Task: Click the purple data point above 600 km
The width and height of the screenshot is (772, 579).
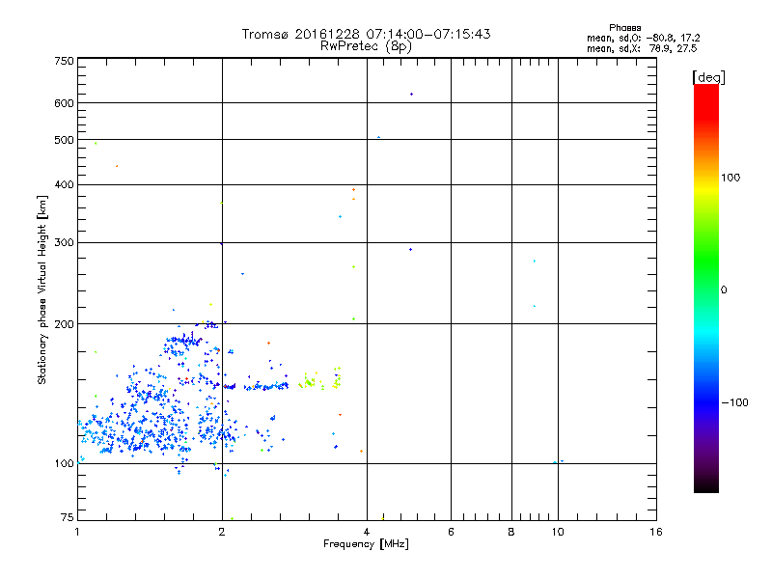Action: [x=412, y=94]
